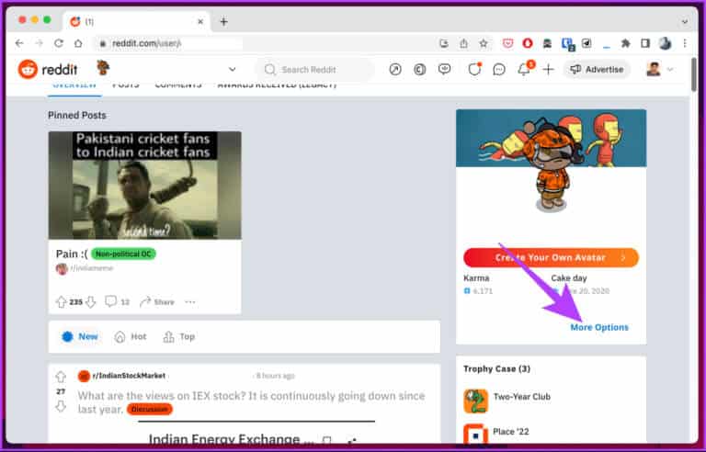Click the Discussion flair tag
Image resolution: width=706 pixels, height=452 pixels.
tap(150, 409)
